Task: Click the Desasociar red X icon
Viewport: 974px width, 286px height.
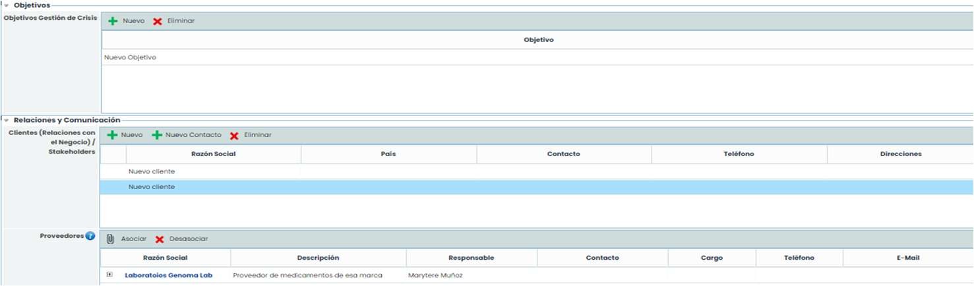Action: (160, 239)
